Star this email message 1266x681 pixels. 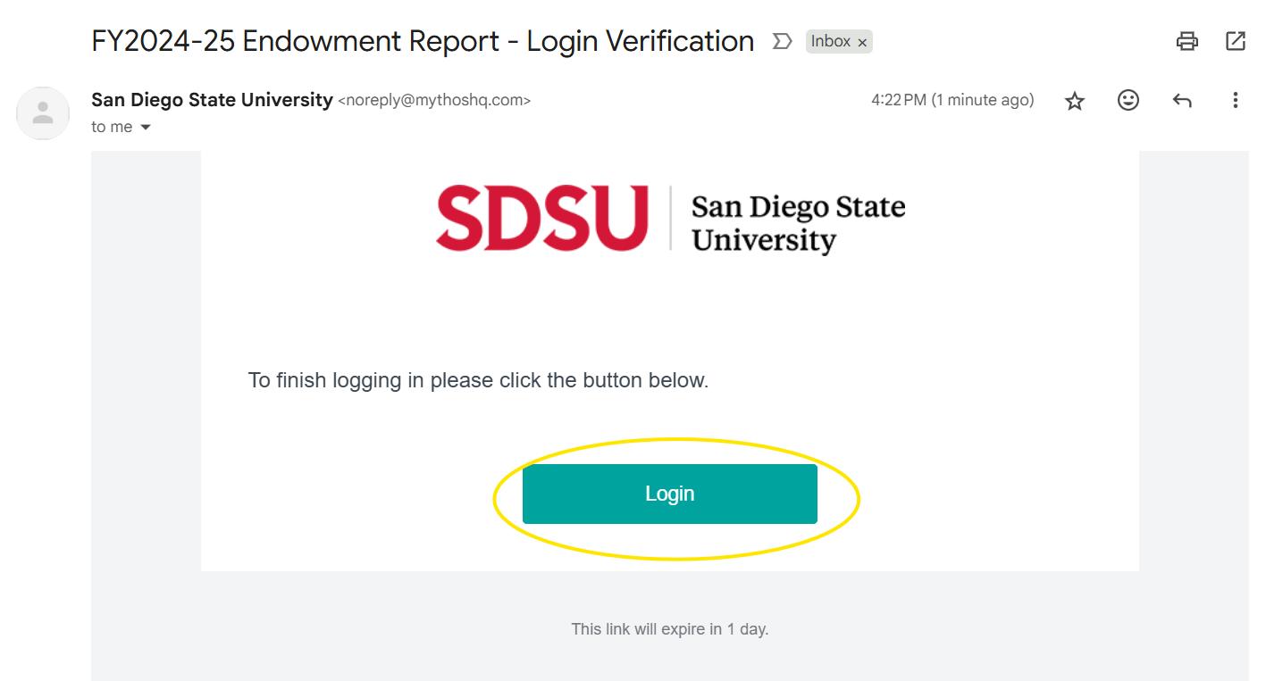click(x=1075, y=101)
